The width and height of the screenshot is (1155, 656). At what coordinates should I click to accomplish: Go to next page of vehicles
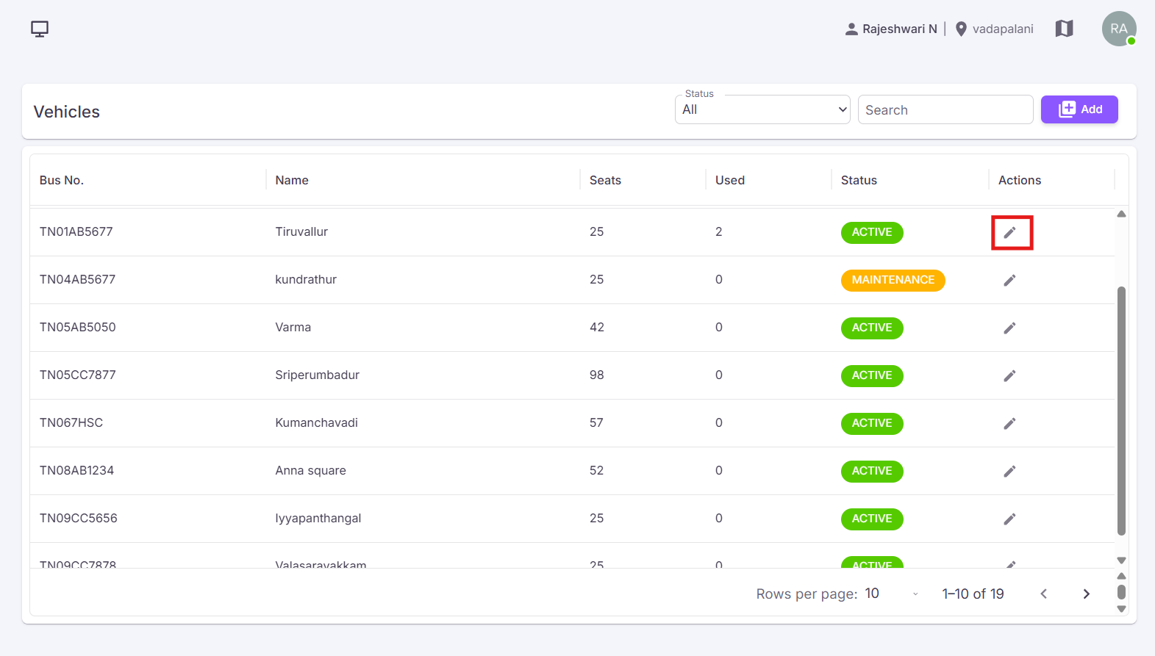click(1086, 594)
